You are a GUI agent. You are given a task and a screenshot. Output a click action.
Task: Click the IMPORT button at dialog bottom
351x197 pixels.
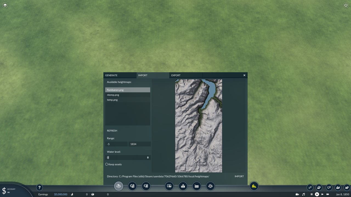pyautogui.click(x=239, y=176)
